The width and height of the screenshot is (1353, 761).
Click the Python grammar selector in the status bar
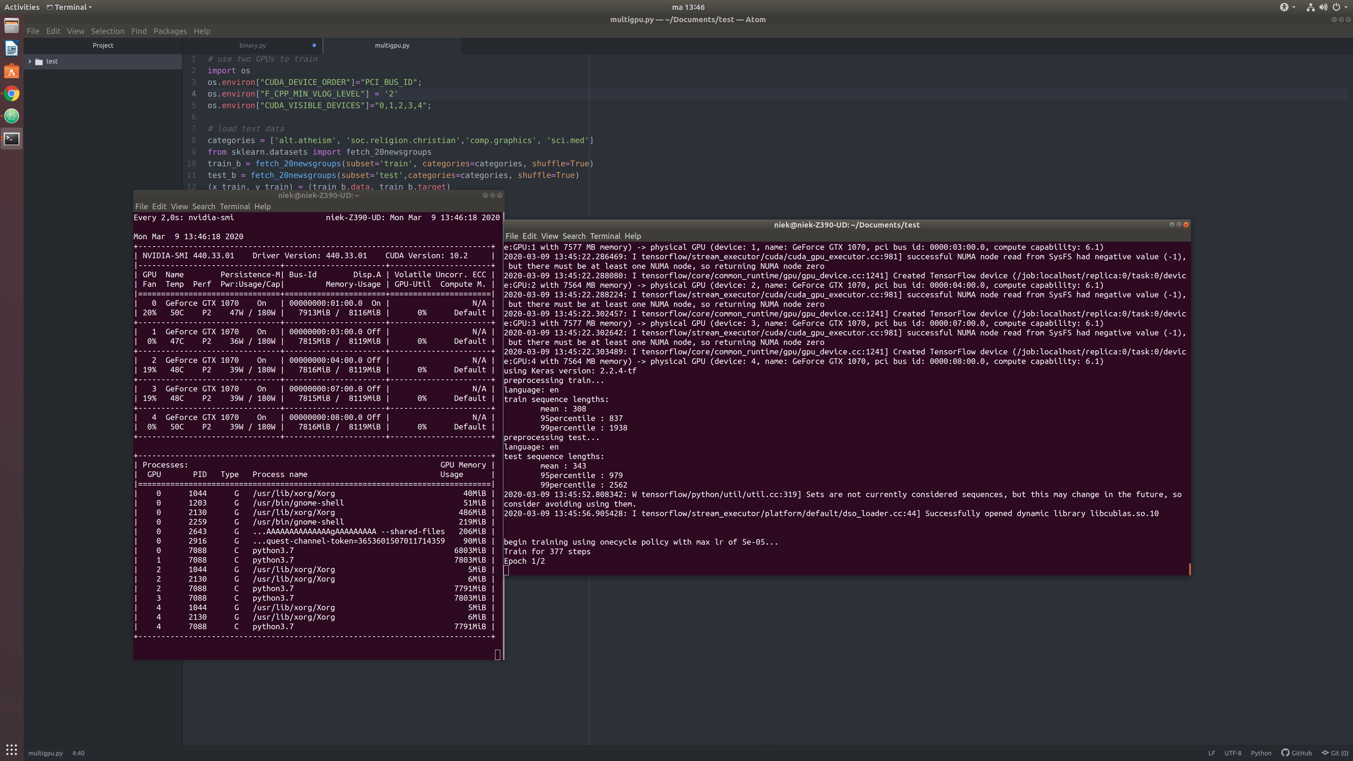(x=1261, y=753)
